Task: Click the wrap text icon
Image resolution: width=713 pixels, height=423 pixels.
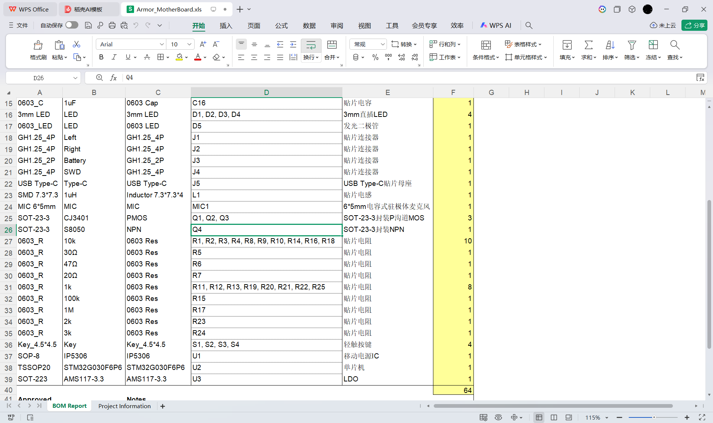Action: pos(311,45)
